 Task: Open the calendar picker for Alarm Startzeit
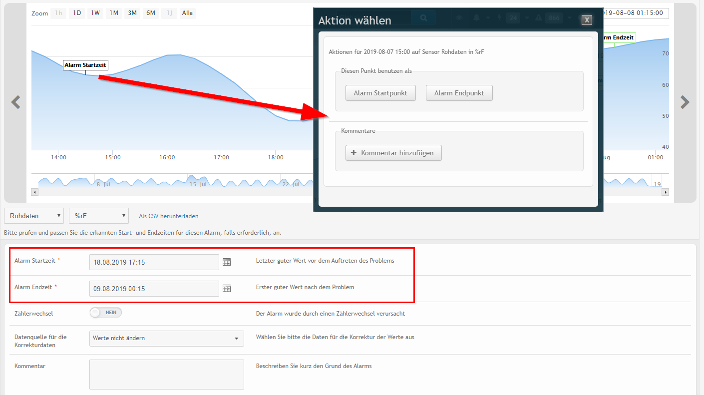[x=227, y=262]
